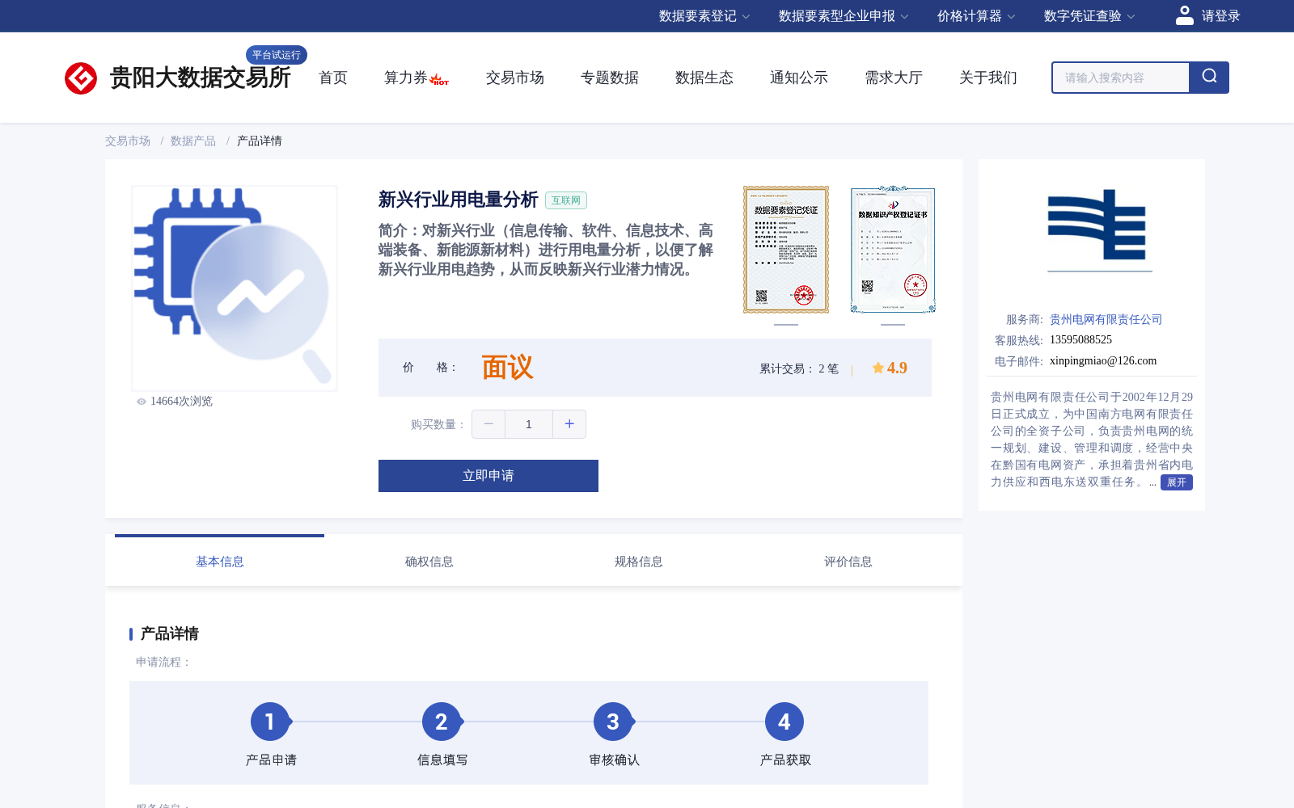Switch to the 规格信息 tab
Image resolution: width=1294 pixels, height=808 pixels.
click(x=639, y=562)
